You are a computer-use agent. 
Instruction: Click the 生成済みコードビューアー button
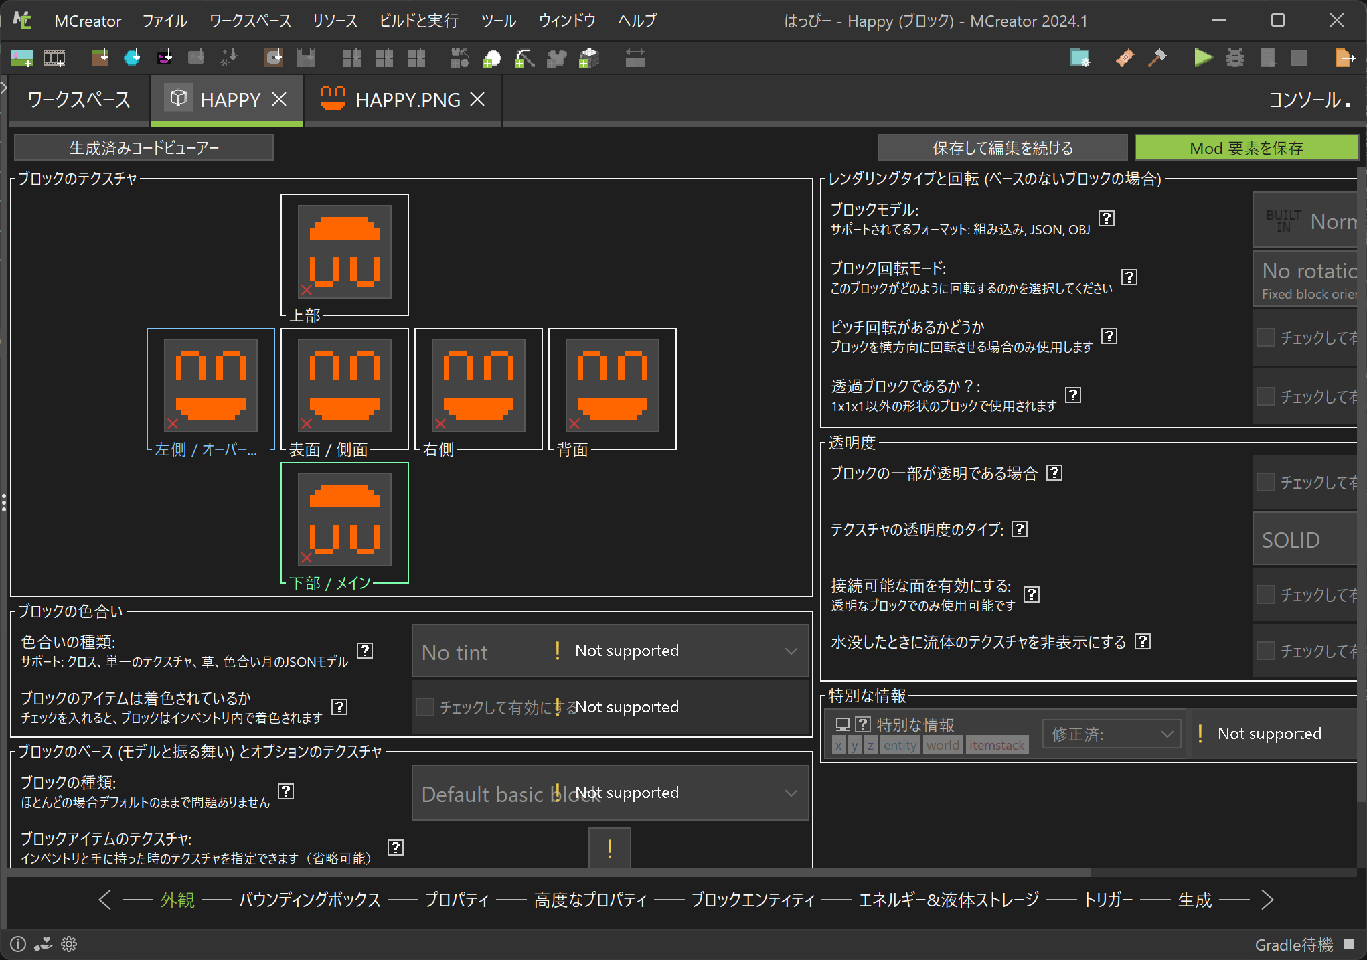point(144,148)
